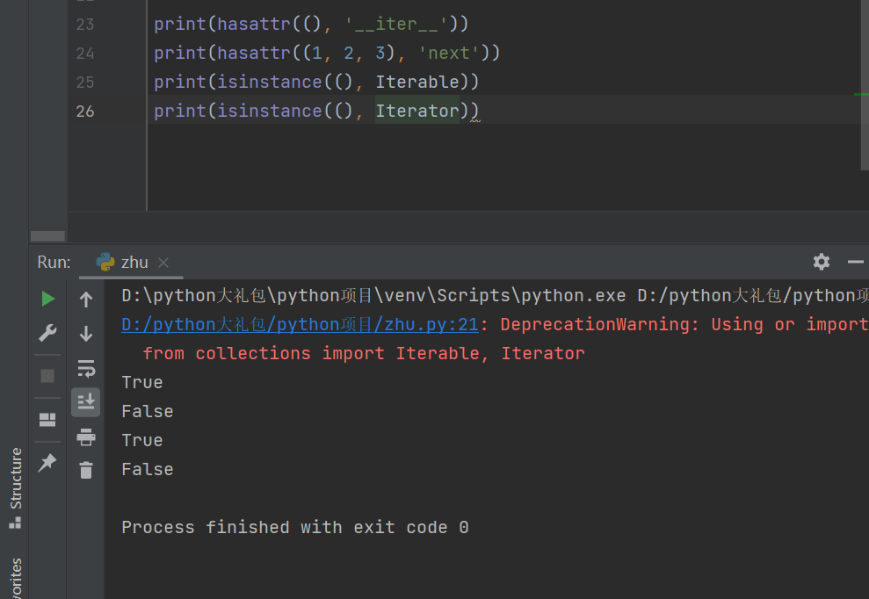This screenshot has height=599, width=869.
Task: Click line number 25 in the gutter
Action: tap(85, 83)
